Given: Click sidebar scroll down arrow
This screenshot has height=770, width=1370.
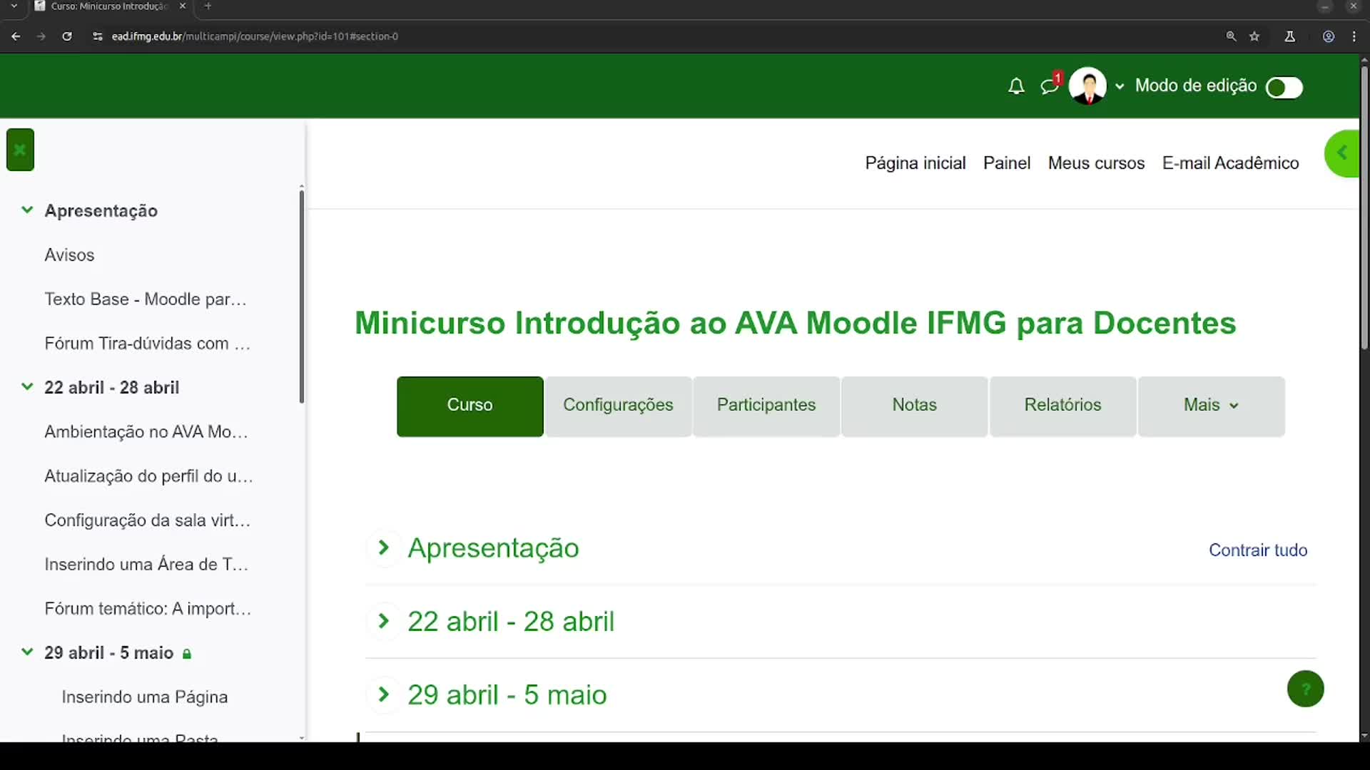Looking at the screenshot, I should [302, 738].
